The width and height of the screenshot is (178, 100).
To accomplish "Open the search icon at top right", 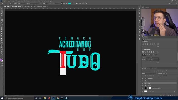I will 170,4.
